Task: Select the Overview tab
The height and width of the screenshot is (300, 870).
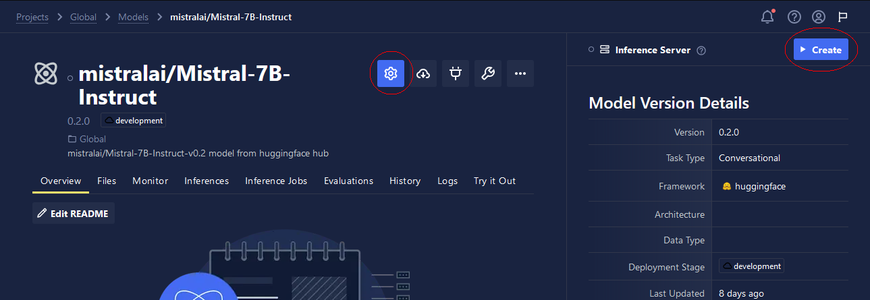Action: point(61,181)
